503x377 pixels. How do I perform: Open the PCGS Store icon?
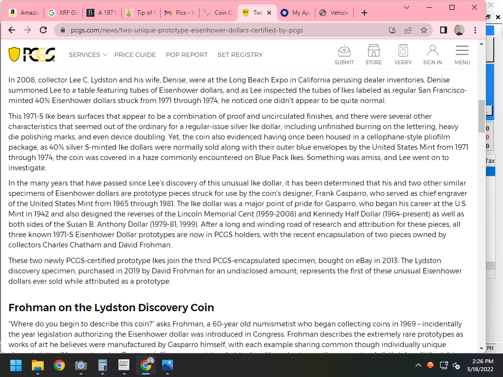(x=373, y=54)
